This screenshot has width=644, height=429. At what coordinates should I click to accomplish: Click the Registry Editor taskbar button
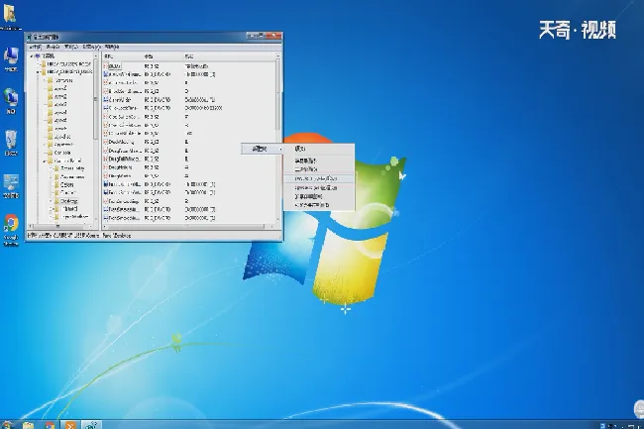coord(91,425)
